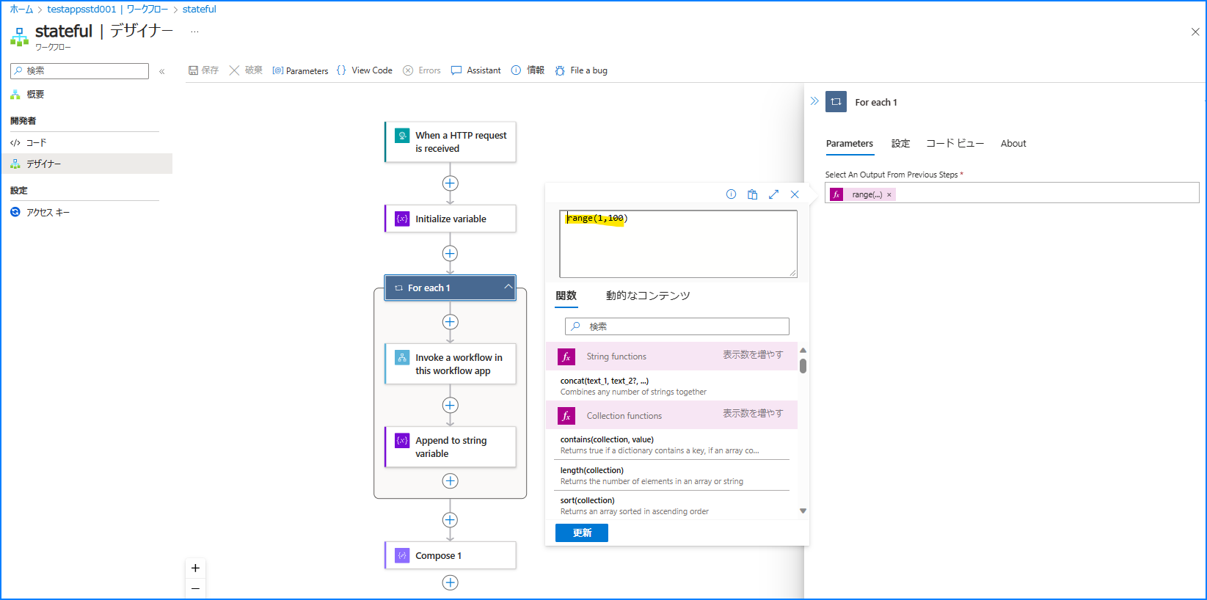Select the Initialize variable action

click(451, 219)
